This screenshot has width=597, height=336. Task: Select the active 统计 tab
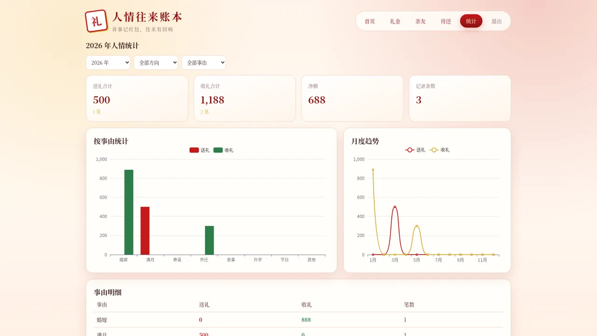(471, 21)
